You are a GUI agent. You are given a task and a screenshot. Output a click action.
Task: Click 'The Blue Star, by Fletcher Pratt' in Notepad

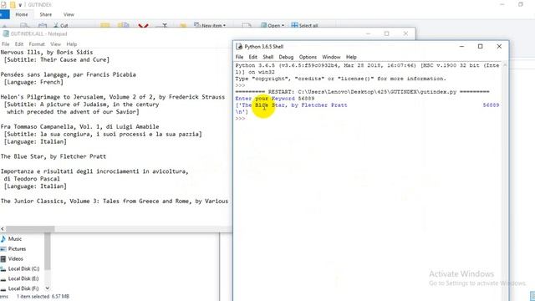pos(53,156)
